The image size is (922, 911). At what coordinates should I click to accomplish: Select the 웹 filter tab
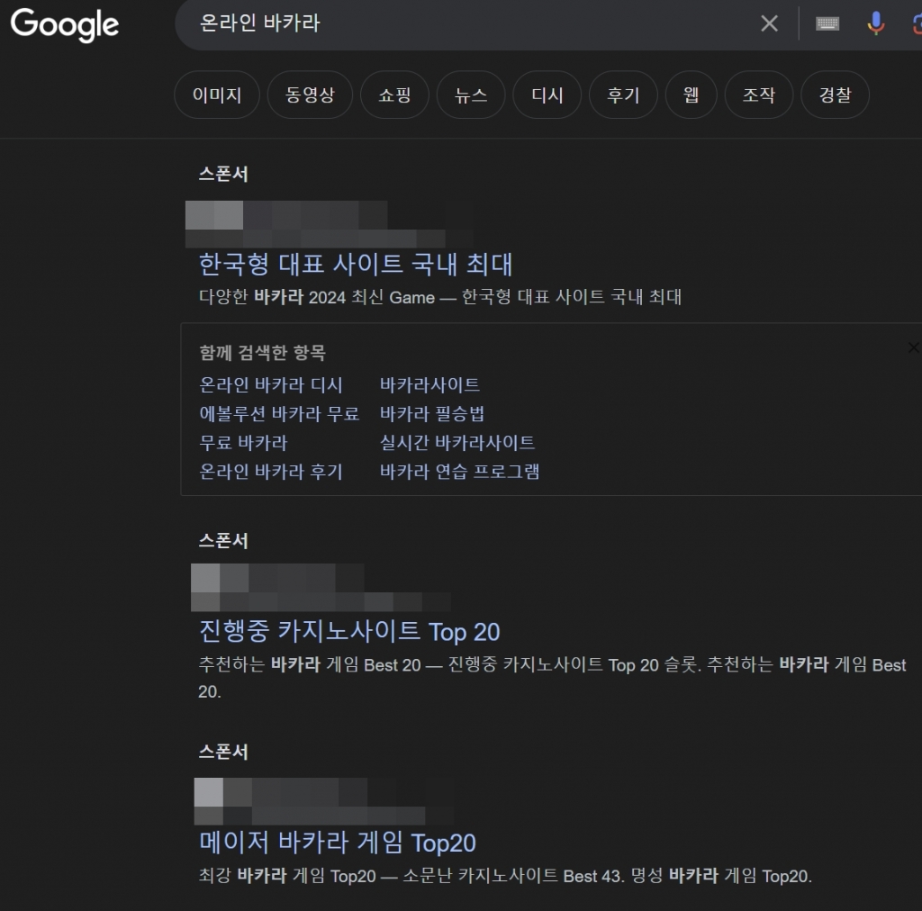tap(691, 95)
